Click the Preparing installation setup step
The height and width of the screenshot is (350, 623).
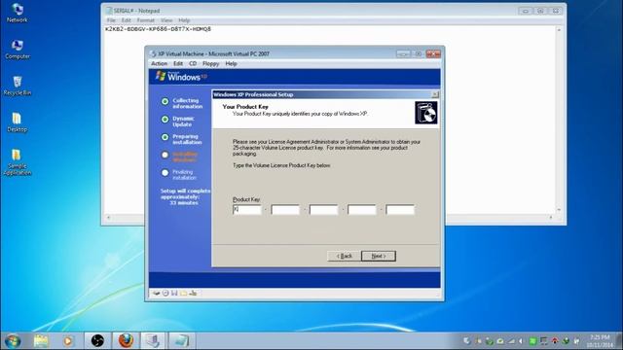click(x=182, y=139)
